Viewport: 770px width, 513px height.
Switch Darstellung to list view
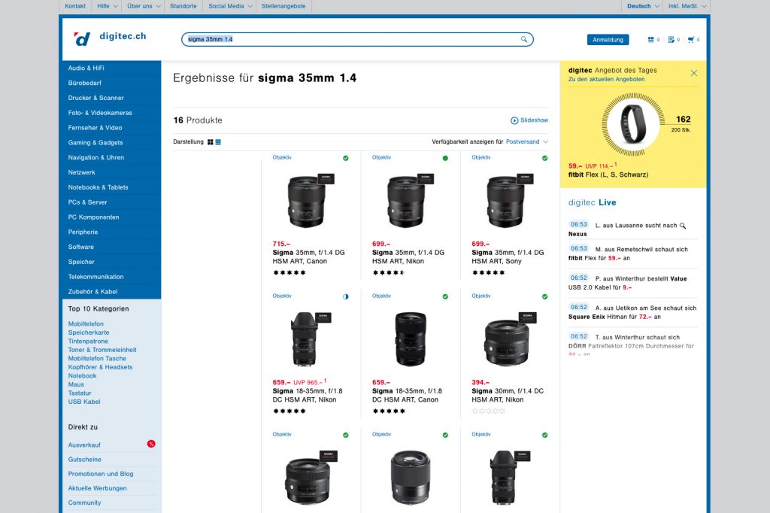click(x=218, y=142)
